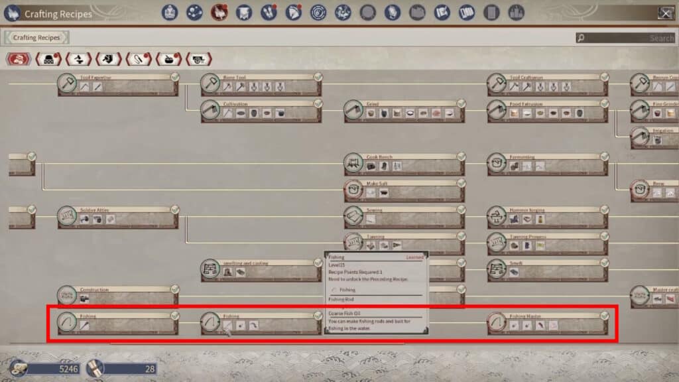Select the Grind recipe round icon
This screenshot has height=382, width=679.
[353, 109]
